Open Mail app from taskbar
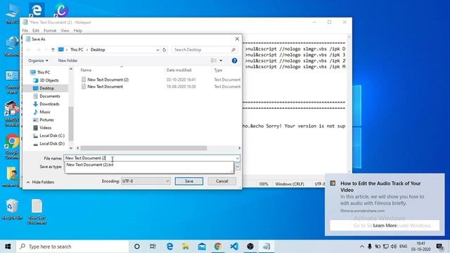Viewport: 450px width, 253px height. point(202,247)
